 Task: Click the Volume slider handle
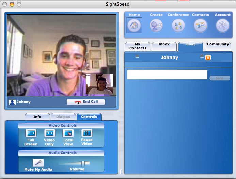coord(83,164)
